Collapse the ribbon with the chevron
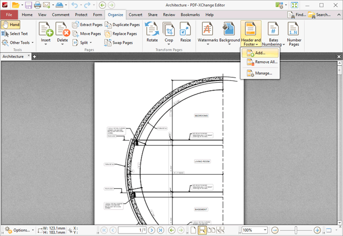 point(338,15)
